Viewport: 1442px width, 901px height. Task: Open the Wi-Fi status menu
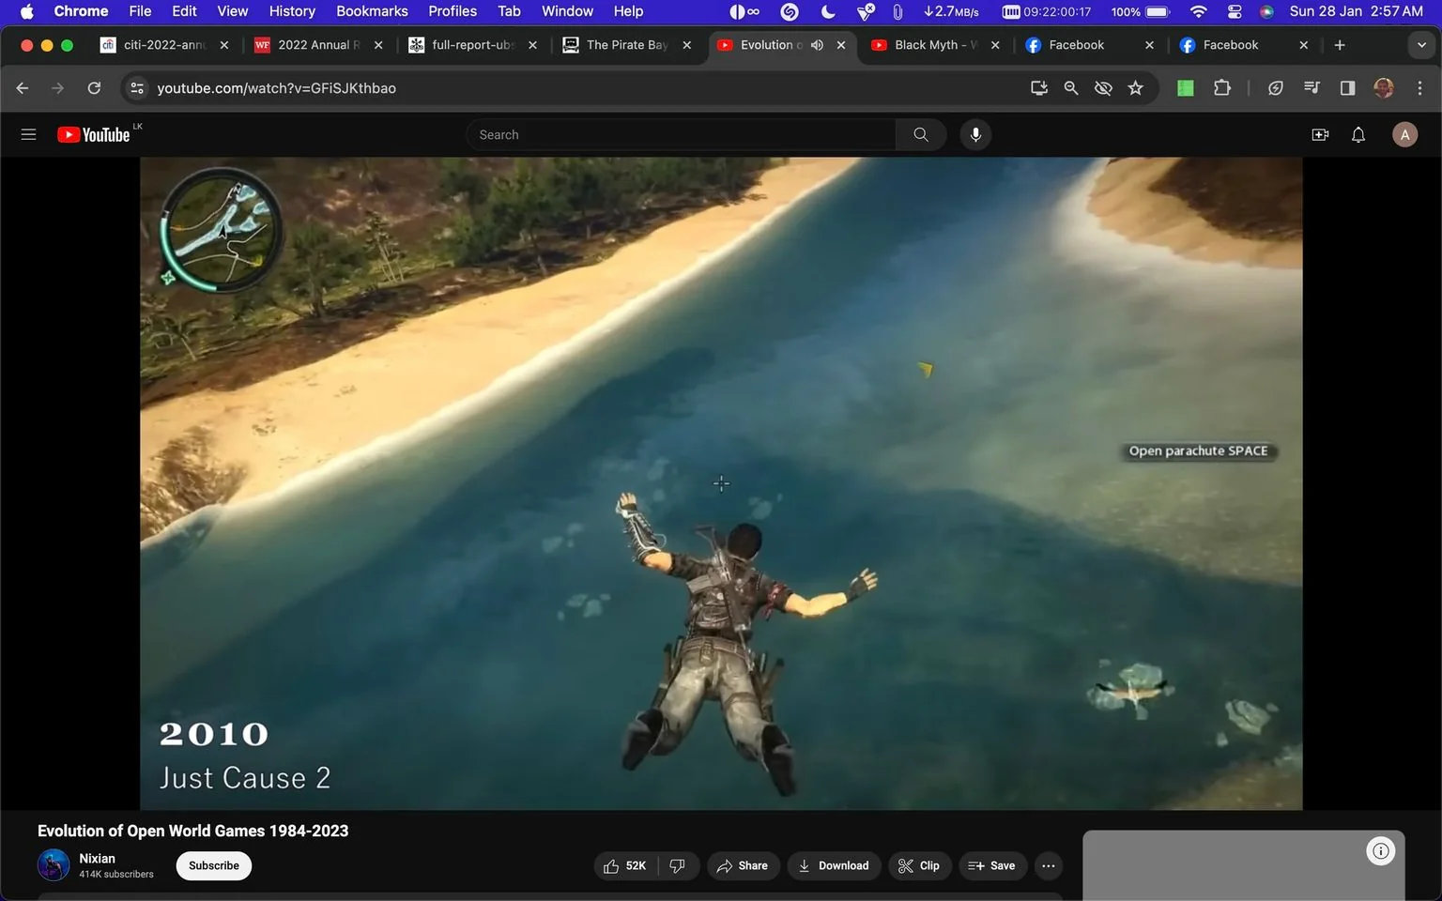pyautogui.click(x=1198, y=11)
